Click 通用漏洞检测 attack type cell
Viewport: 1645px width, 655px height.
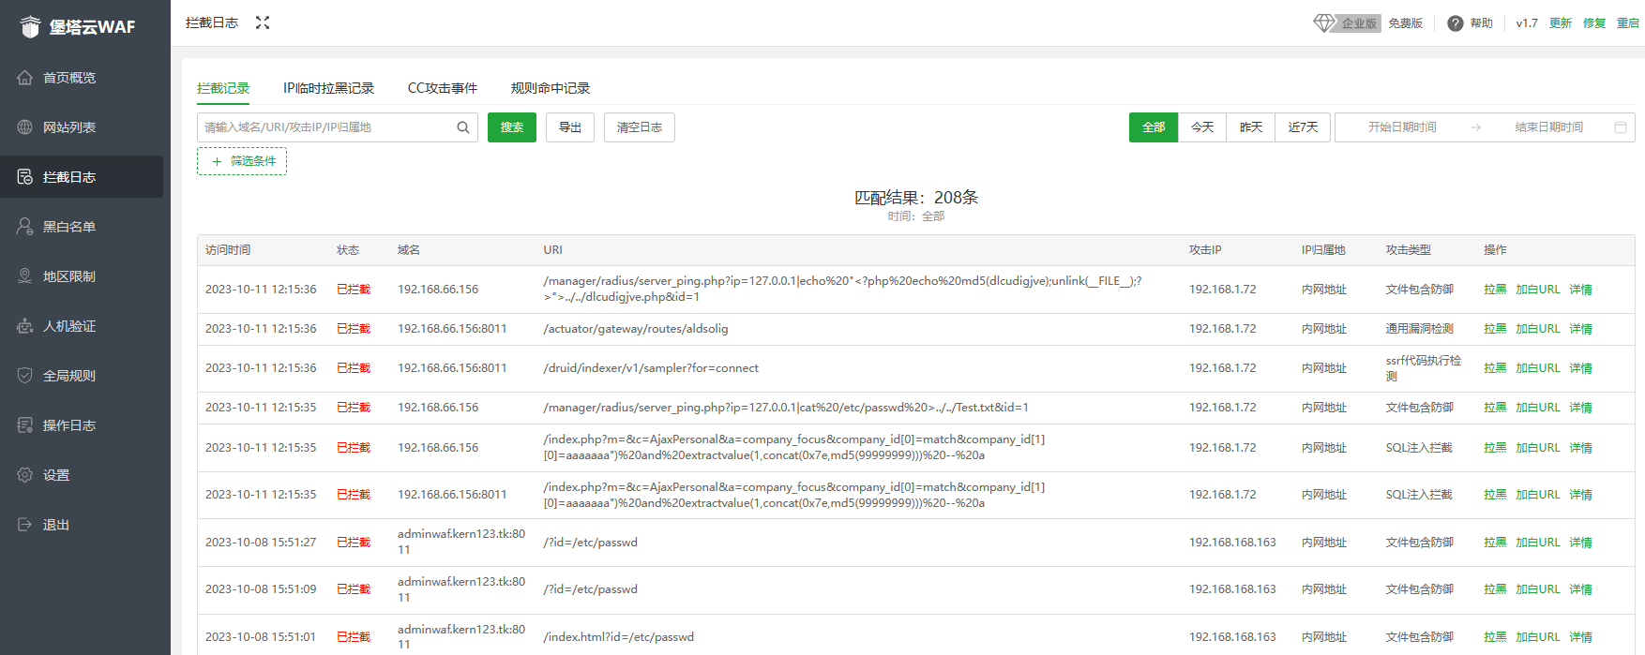pyautogui.click(x=1420, y=329)
